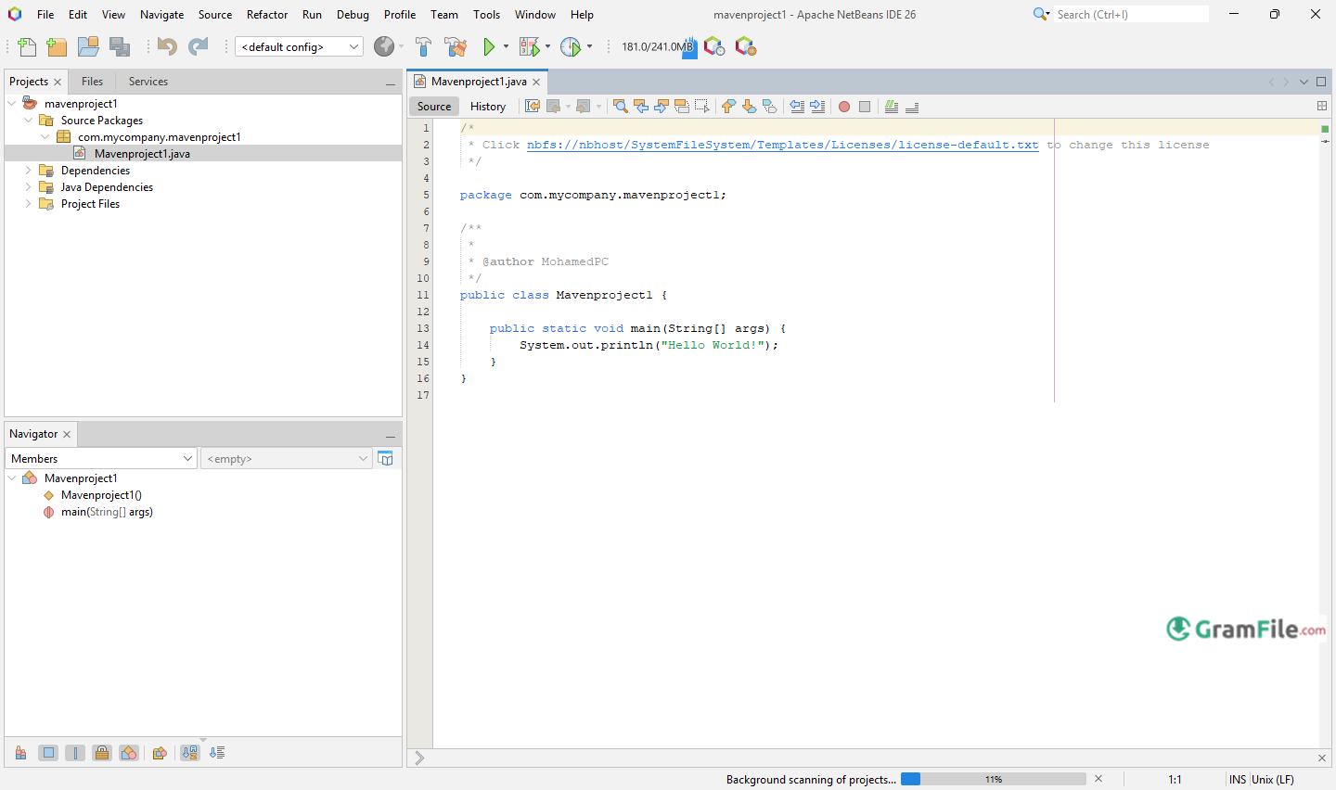1336x790 pixels.
Task: Open the default config dropdown
Action: [299, 46]
